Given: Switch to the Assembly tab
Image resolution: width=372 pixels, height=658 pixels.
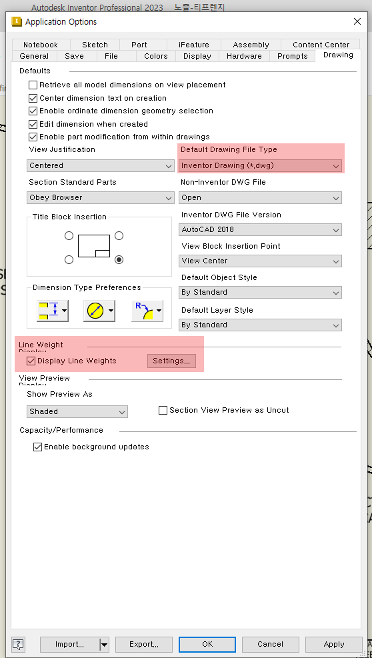Looking at the screenshot, I should pos(251,45).
